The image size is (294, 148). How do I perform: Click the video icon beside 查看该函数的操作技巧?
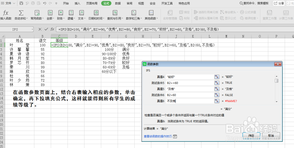point(175,136)
